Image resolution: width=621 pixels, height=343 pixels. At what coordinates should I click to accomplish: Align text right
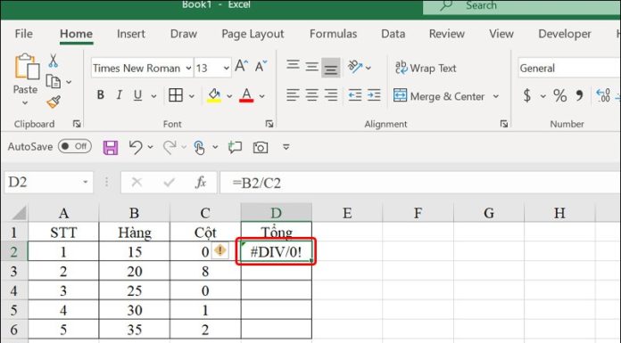pos(331,95)
